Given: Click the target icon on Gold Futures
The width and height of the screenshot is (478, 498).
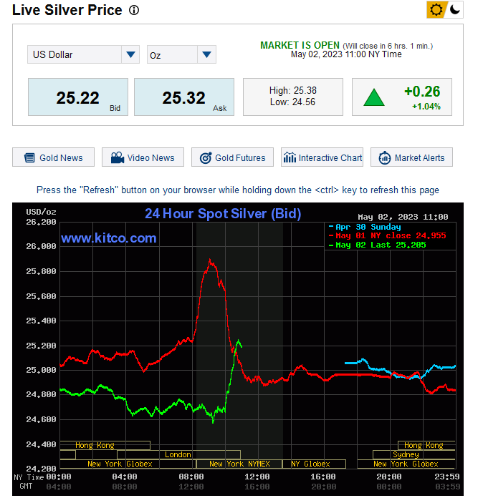Looking at the screenshot, I should pyautogui.click(x=206, y=157).
